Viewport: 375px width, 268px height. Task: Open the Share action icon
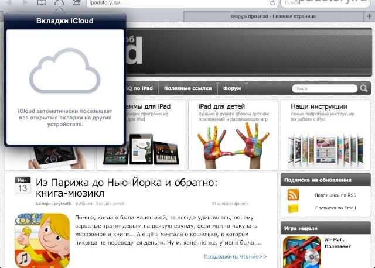(x=77, y=3)
